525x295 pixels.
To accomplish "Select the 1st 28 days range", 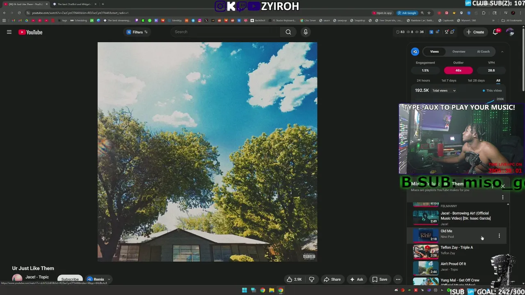I will (x=476, y=80).
